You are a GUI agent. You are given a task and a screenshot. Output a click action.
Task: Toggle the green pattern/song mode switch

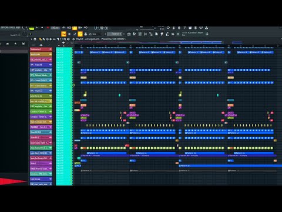pos(32,29)
